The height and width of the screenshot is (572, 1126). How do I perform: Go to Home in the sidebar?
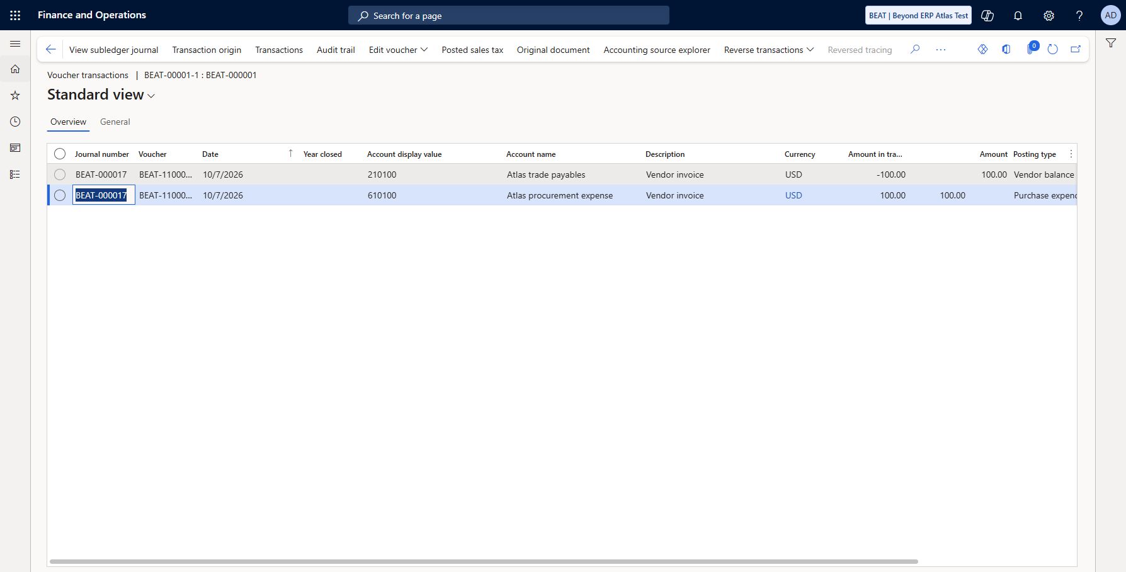pos(15,69)
